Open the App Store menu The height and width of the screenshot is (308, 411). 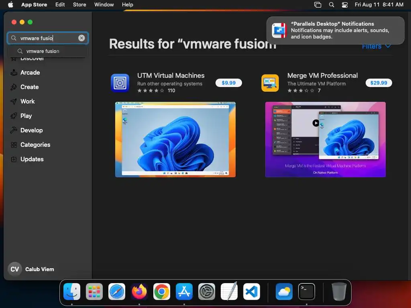pyautogui.click(x=34, y=4)
